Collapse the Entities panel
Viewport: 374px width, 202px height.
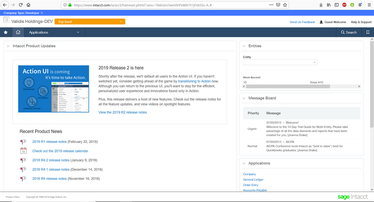pyautogui.click(x=244, y=46)
